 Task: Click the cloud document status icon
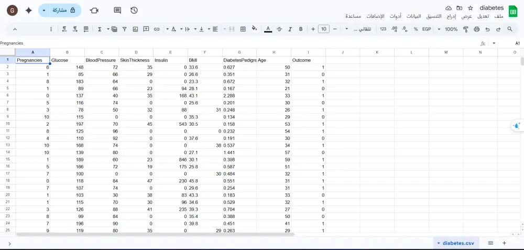click(449, 8)
